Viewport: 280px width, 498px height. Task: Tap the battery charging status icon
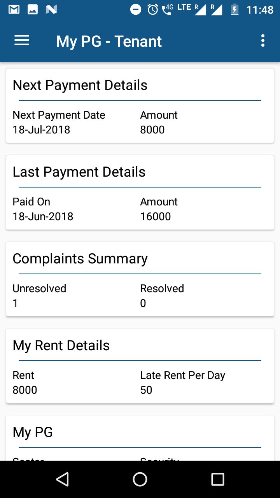[x=234, y=10]
